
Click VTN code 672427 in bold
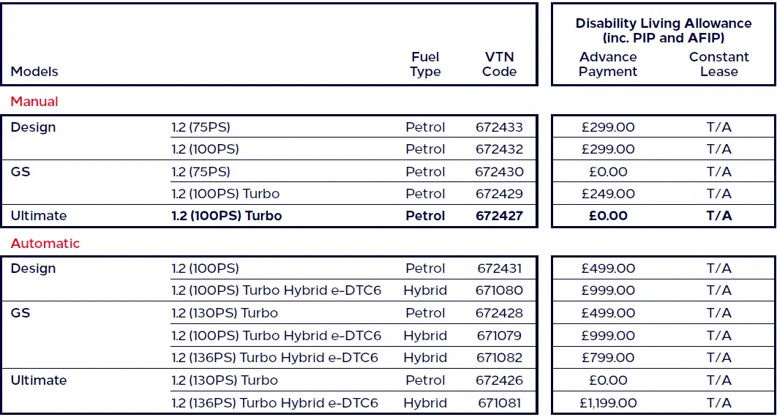[x=500, y=216]
